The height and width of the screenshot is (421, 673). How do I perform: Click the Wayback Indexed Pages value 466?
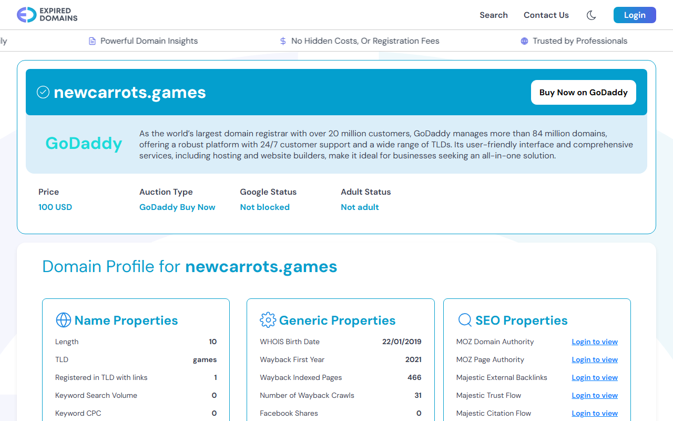pos(414,377)
